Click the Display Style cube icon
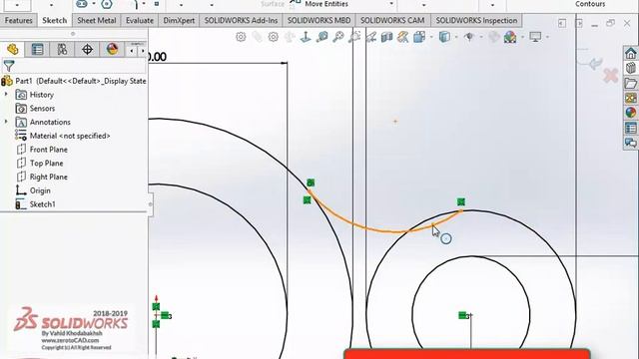Image resolution: width=639 pixels, height=359 pixels. [x=444, y=38]
